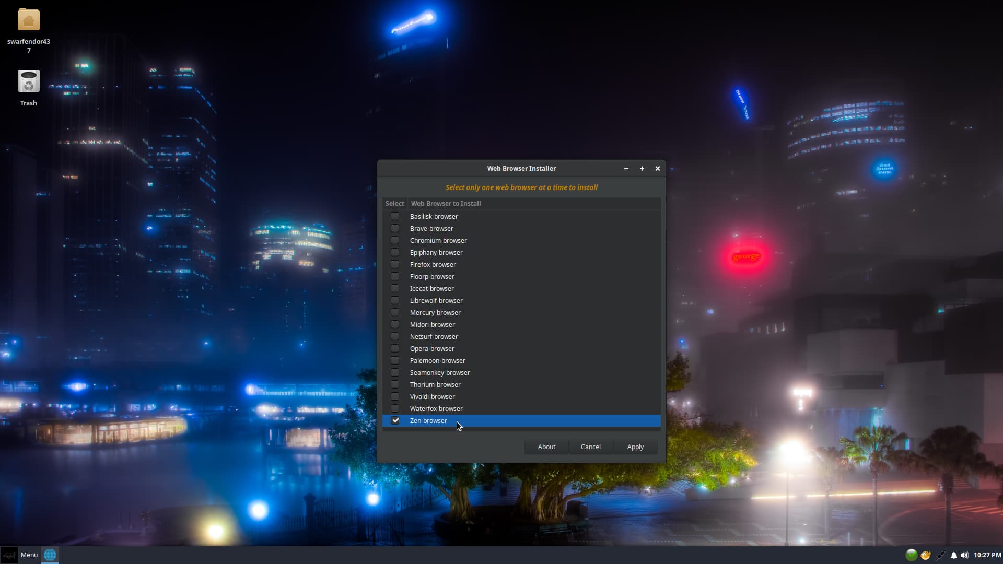Check the Palemoon-browser checkbox
This screenshot has width=1003, height=564.
pos(395,360)
